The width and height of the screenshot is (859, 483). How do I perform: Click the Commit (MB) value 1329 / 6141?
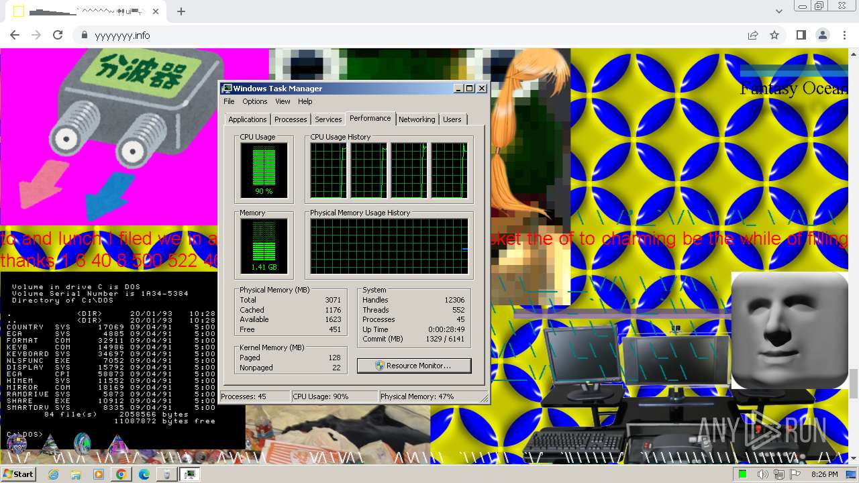pyautogui.click(x=445, y=339)
